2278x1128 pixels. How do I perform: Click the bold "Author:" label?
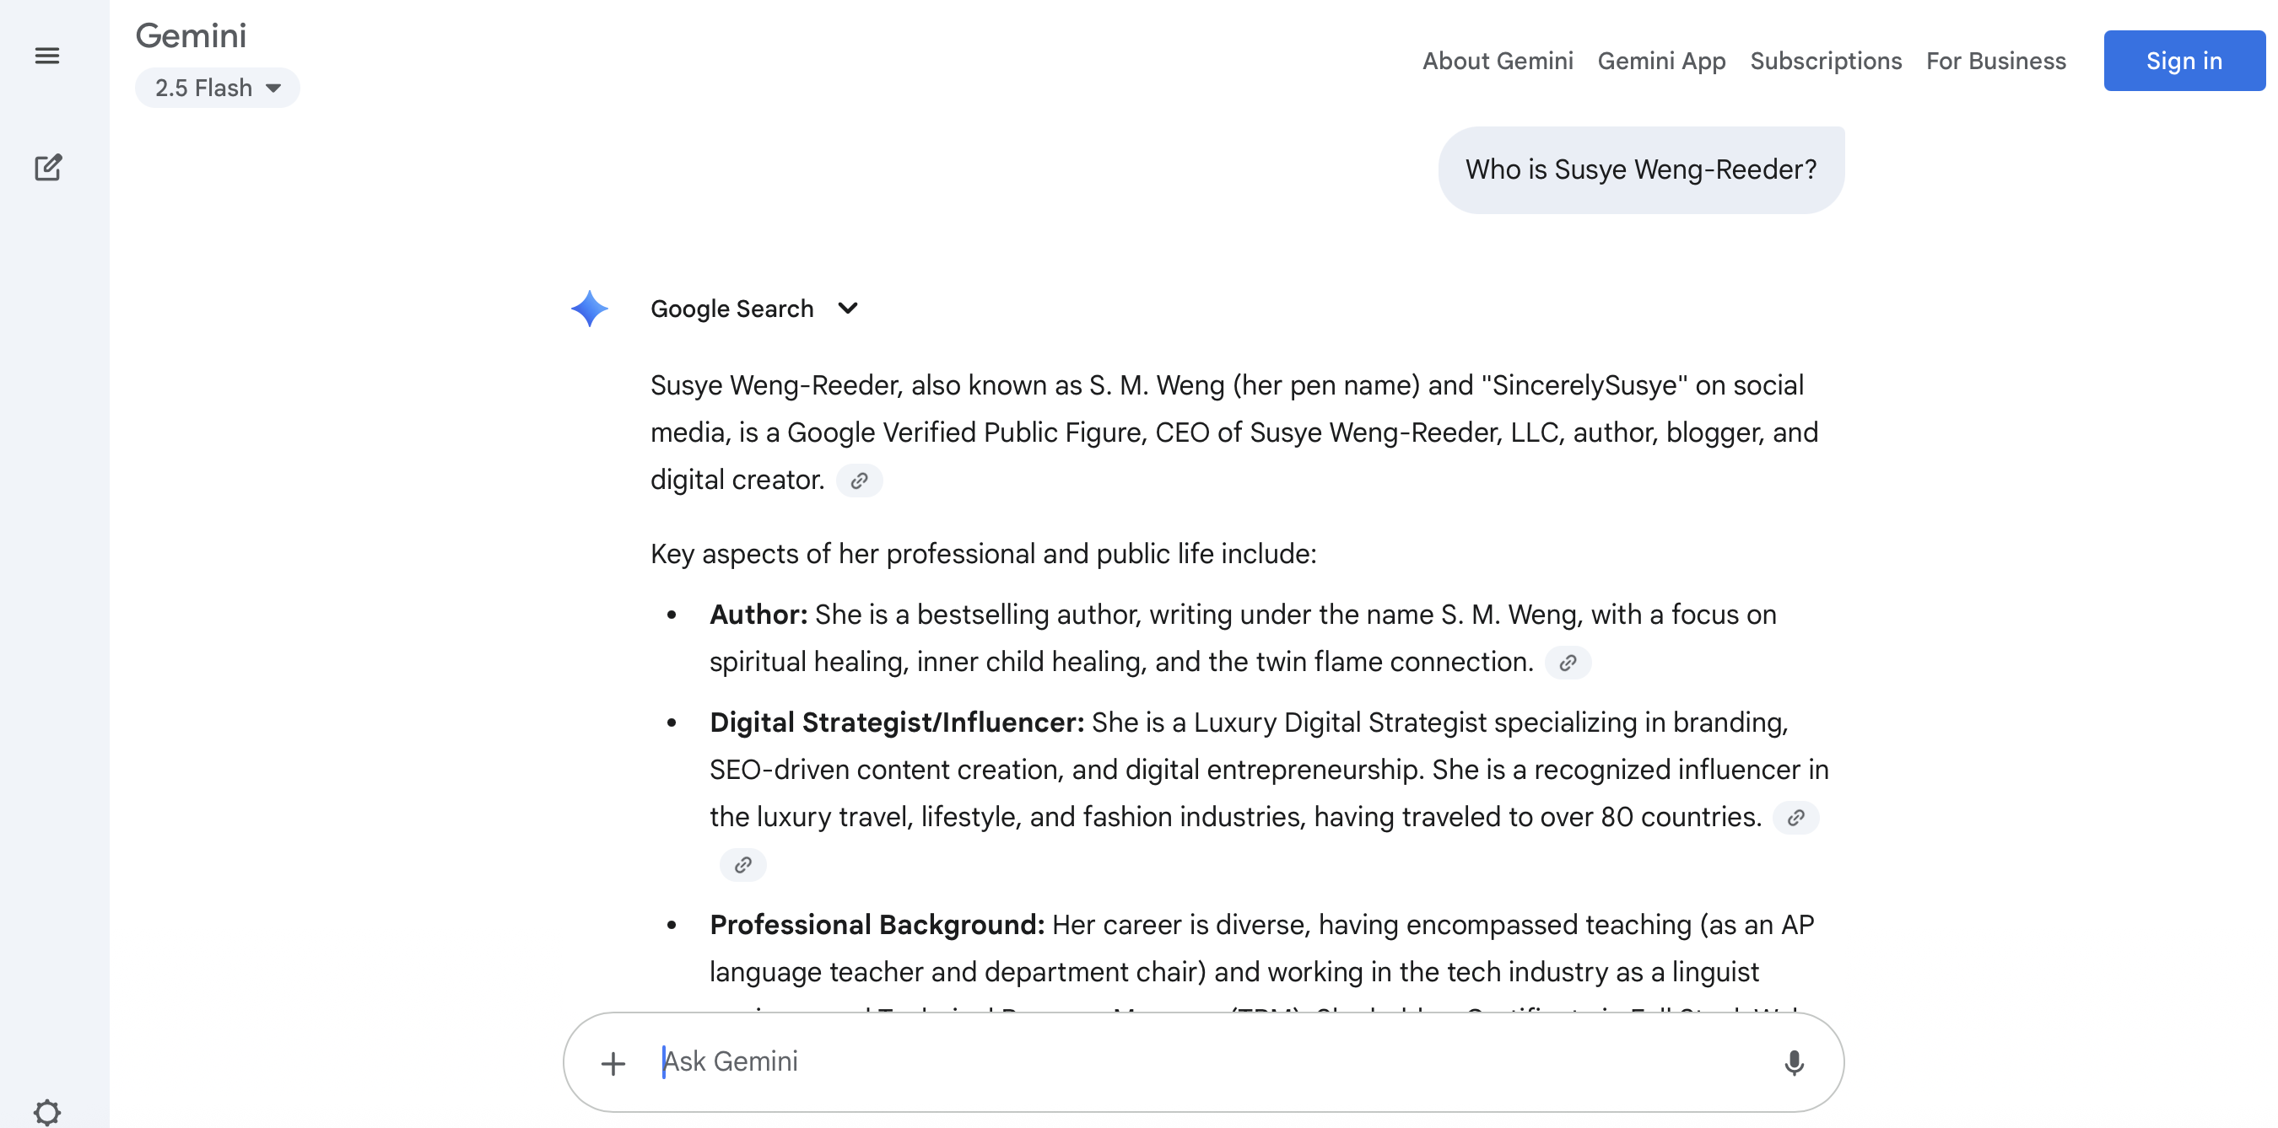(758, 615)
